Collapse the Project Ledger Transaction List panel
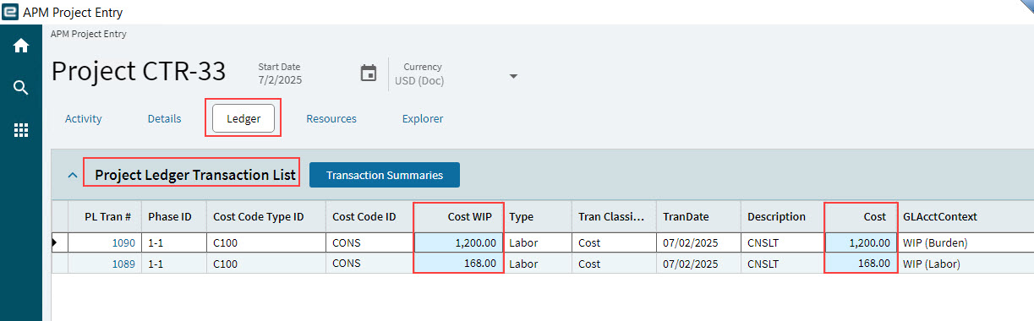Viewport: 1034px width, 321px height. [x=74, y=176]
